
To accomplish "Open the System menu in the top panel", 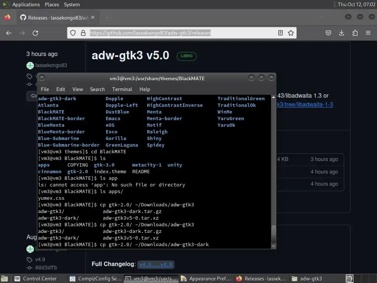I will click(x=72, y=4).
